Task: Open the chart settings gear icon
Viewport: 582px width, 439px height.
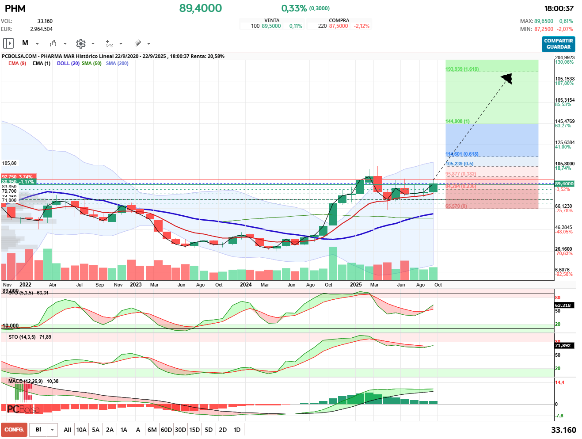Action: click(x=80, y=43)
